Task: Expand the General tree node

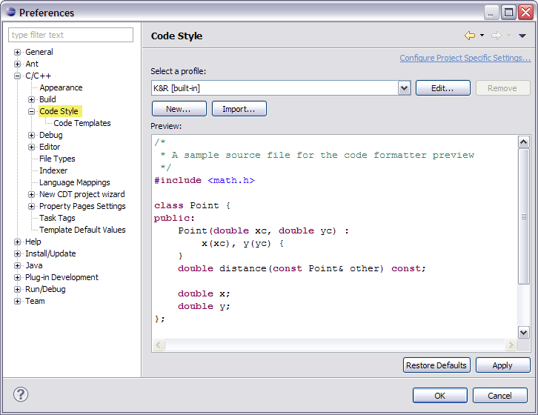Action: 17,52
